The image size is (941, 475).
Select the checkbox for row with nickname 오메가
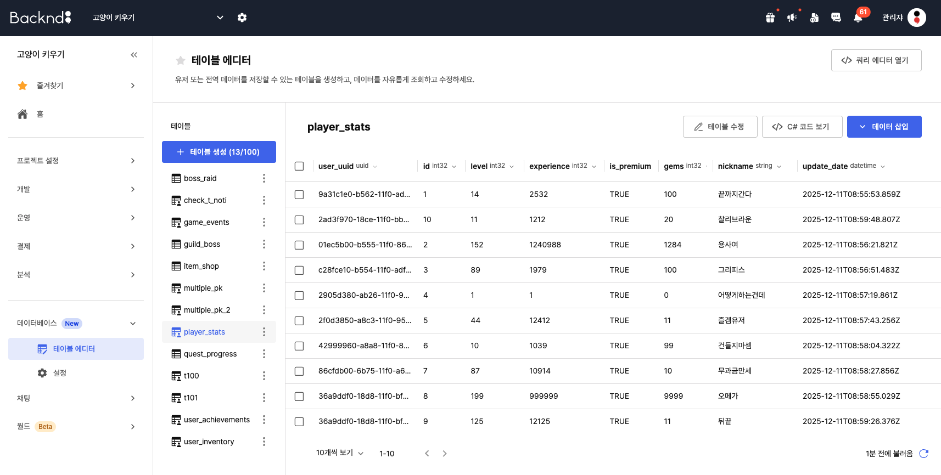point(299,397)
